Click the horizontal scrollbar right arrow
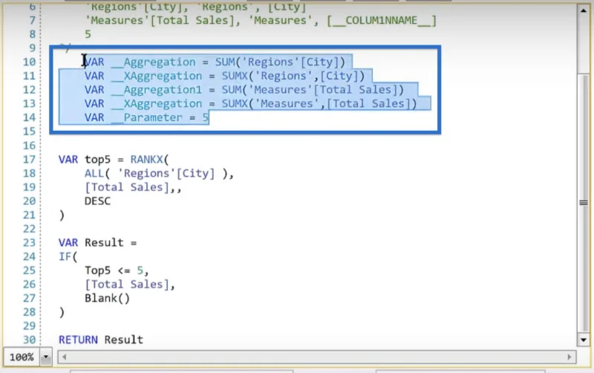 [569, 357]
